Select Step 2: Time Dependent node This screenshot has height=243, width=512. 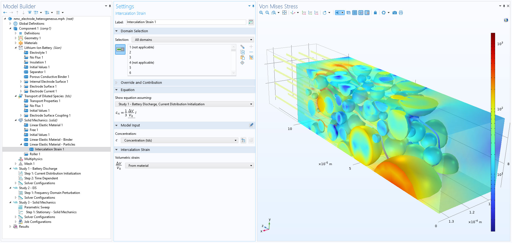coord(41,178)
